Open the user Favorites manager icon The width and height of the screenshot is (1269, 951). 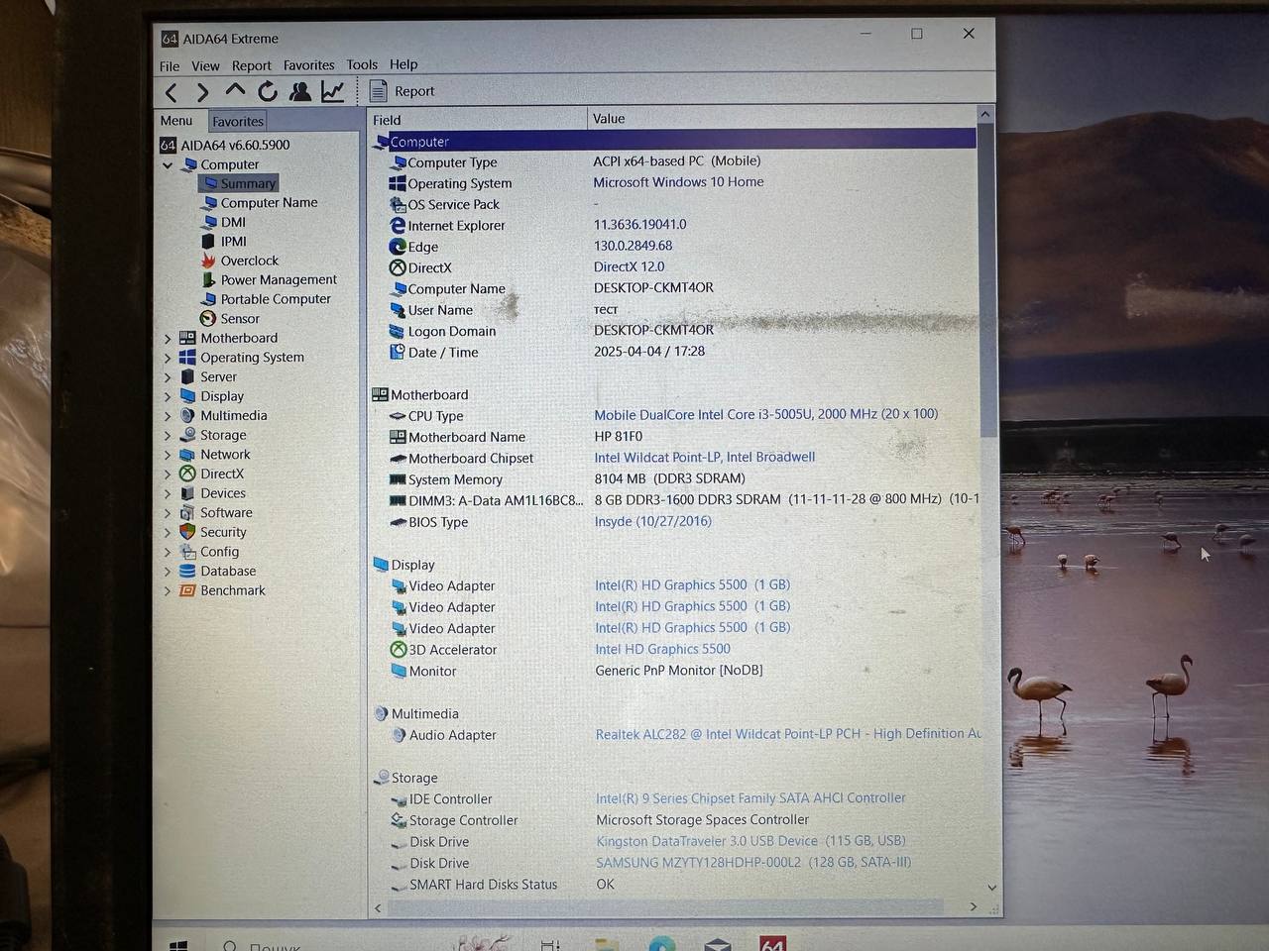[x=299, y=91]
